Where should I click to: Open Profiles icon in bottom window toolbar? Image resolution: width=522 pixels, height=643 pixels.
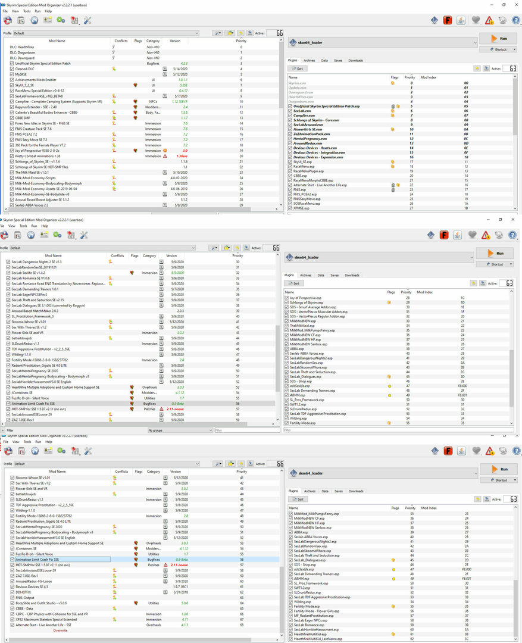[x=48, y=451]
